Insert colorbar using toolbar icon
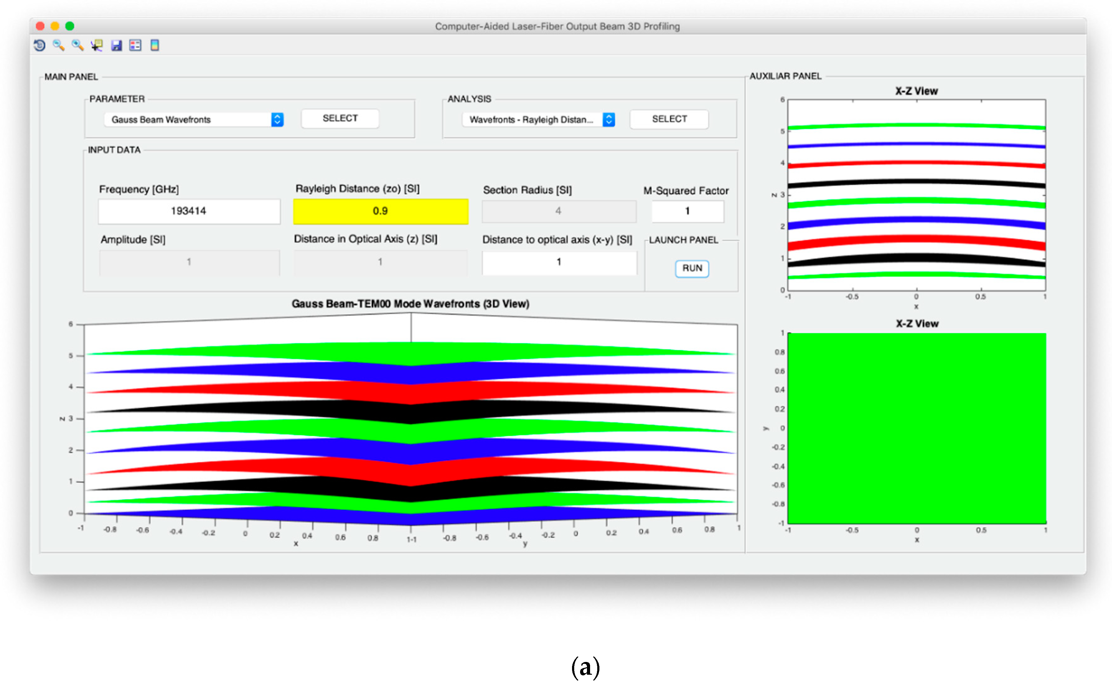This screenshot has width=1112, height=694. point(155,45)
